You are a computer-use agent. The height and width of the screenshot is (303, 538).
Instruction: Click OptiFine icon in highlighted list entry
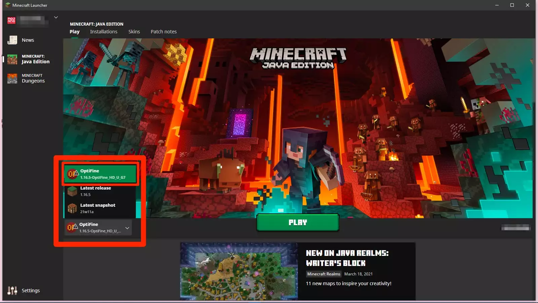[72, 174]
